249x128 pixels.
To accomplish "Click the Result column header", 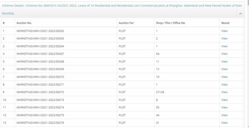I will [x=225, y=23].
